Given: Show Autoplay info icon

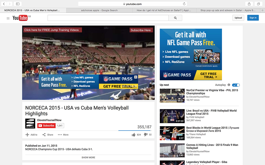Looking at the screenshot, I should tap(229, 85).
